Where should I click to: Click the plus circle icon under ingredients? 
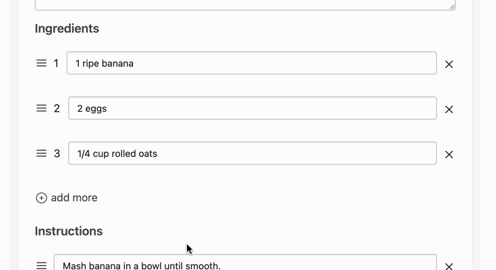41,198
